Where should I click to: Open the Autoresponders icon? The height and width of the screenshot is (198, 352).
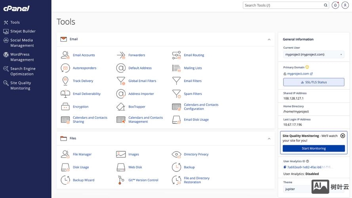coord(65,68)
